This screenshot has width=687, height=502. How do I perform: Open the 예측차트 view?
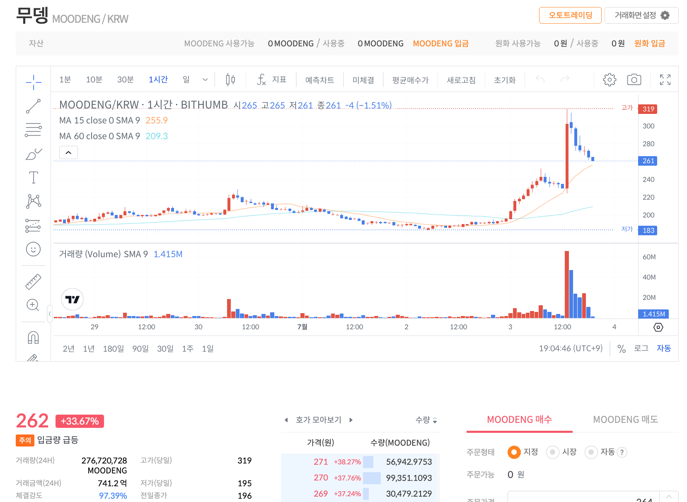tap(319, 80)
